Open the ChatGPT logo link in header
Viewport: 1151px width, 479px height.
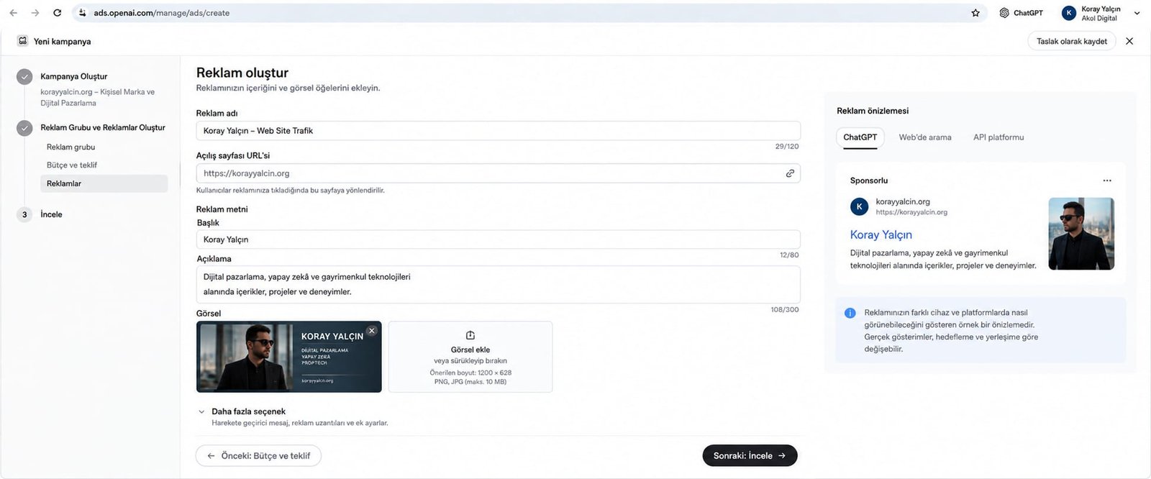click(x=1004, y=13)
